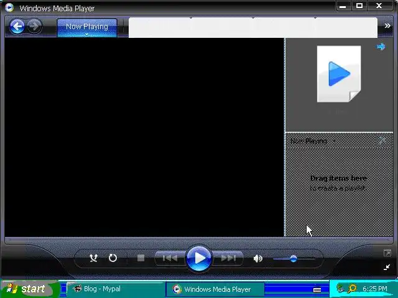Viewport: 398px width, 298px height.
Task: Click the magnifier icon in system tray
Action: pos(352,288)
